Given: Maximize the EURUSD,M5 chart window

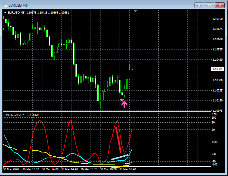Looking at the screenshot, I should [x=209, y=5].
